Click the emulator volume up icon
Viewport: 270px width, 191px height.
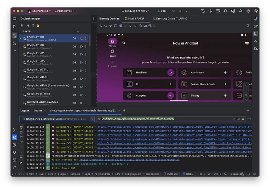106,26
